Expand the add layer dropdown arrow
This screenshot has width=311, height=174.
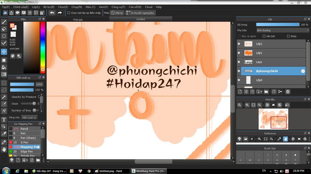coord(261,92)
